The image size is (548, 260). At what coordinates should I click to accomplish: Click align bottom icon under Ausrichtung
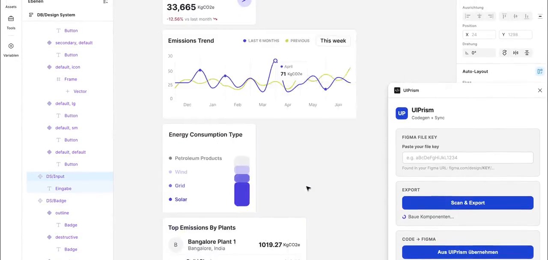527,16
